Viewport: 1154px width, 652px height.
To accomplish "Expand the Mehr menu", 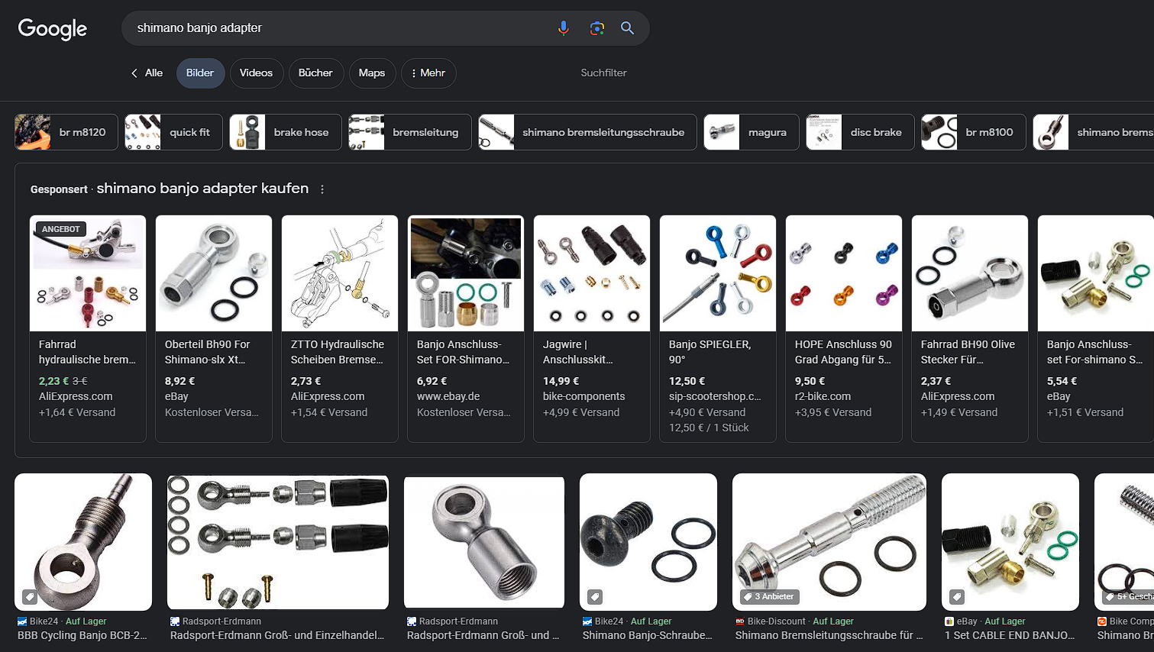I will 428,73.
